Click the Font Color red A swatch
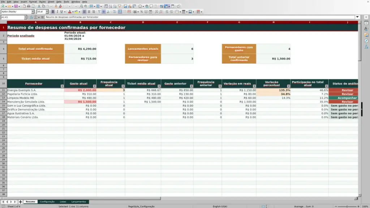 (x=70, y=12)
